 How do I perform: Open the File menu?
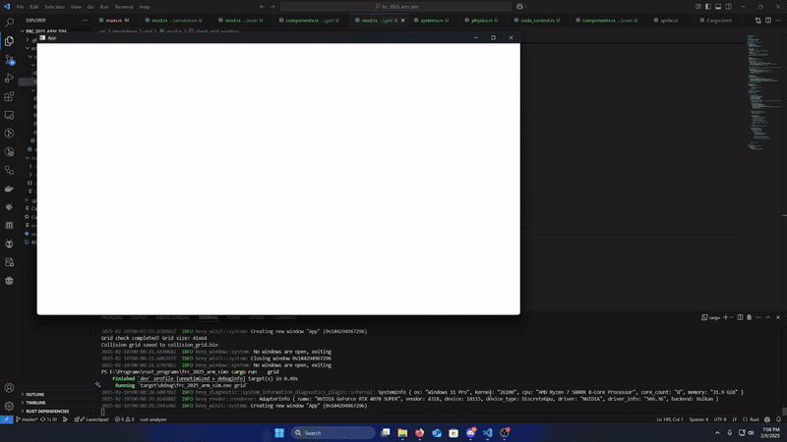point(20,7)
